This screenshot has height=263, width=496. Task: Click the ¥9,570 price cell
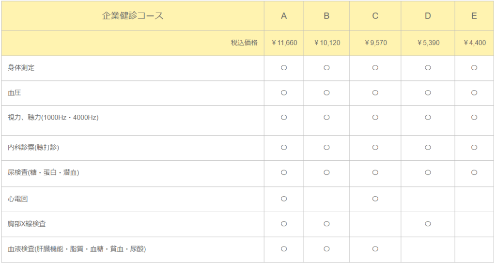(375, 43)
